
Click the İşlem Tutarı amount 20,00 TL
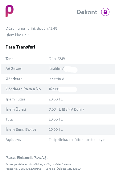click(x=56, y=99)
